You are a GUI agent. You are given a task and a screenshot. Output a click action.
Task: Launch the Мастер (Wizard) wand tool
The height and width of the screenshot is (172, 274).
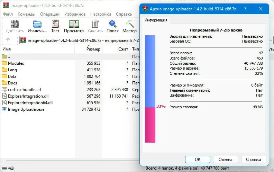tap(130, 24)
